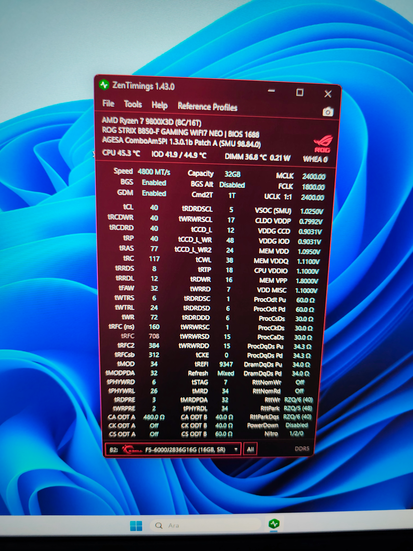Viewport: 413px width, 551px height.
Task: Select the 'AMD Ryzen 7 9800X3D' processor line
Action: (152, 121)
